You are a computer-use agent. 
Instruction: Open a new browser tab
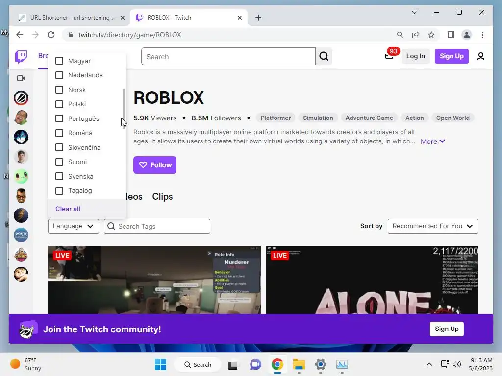click(x=258, y=18)
